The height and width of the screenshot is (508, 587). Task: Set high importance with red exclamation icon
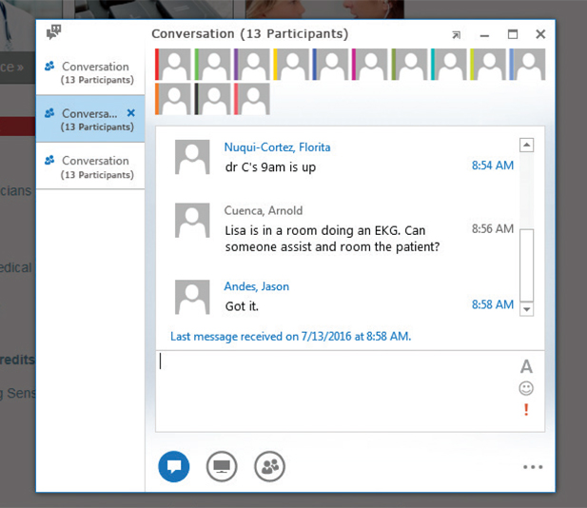[x=525, y=410]
